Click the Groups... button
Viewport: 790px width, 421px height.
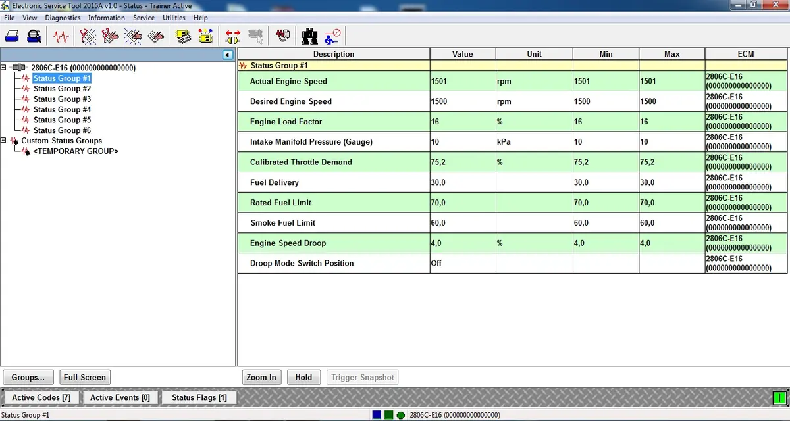point(28,377)
